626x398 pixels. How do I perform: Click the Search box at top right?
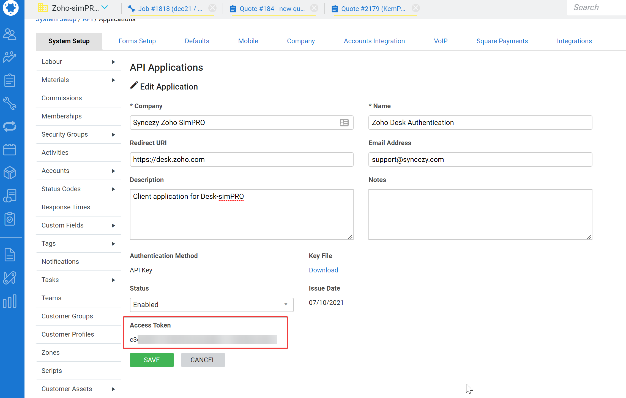(596, 8)
